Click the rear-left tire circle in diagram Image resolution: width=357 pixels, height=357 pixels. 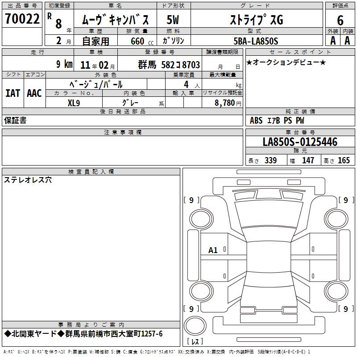(x=201, y=291)
